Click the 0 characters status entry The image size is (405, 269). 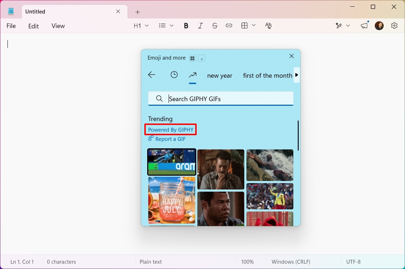pos(61,262)
